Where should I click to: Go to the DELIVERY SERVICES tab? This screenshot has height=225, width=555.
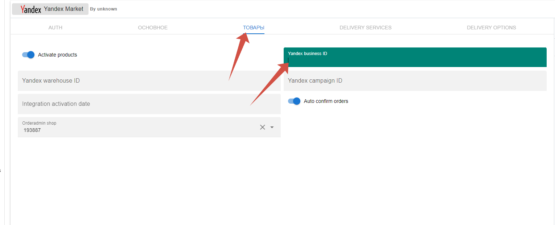(366, 28)
